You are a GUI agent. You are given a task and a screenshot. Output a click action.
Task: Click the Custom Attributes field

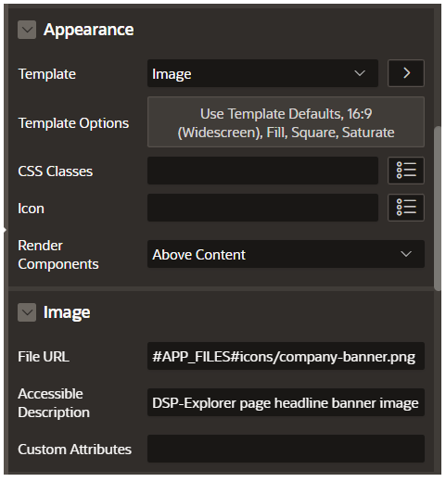click(x=286, y=449)
